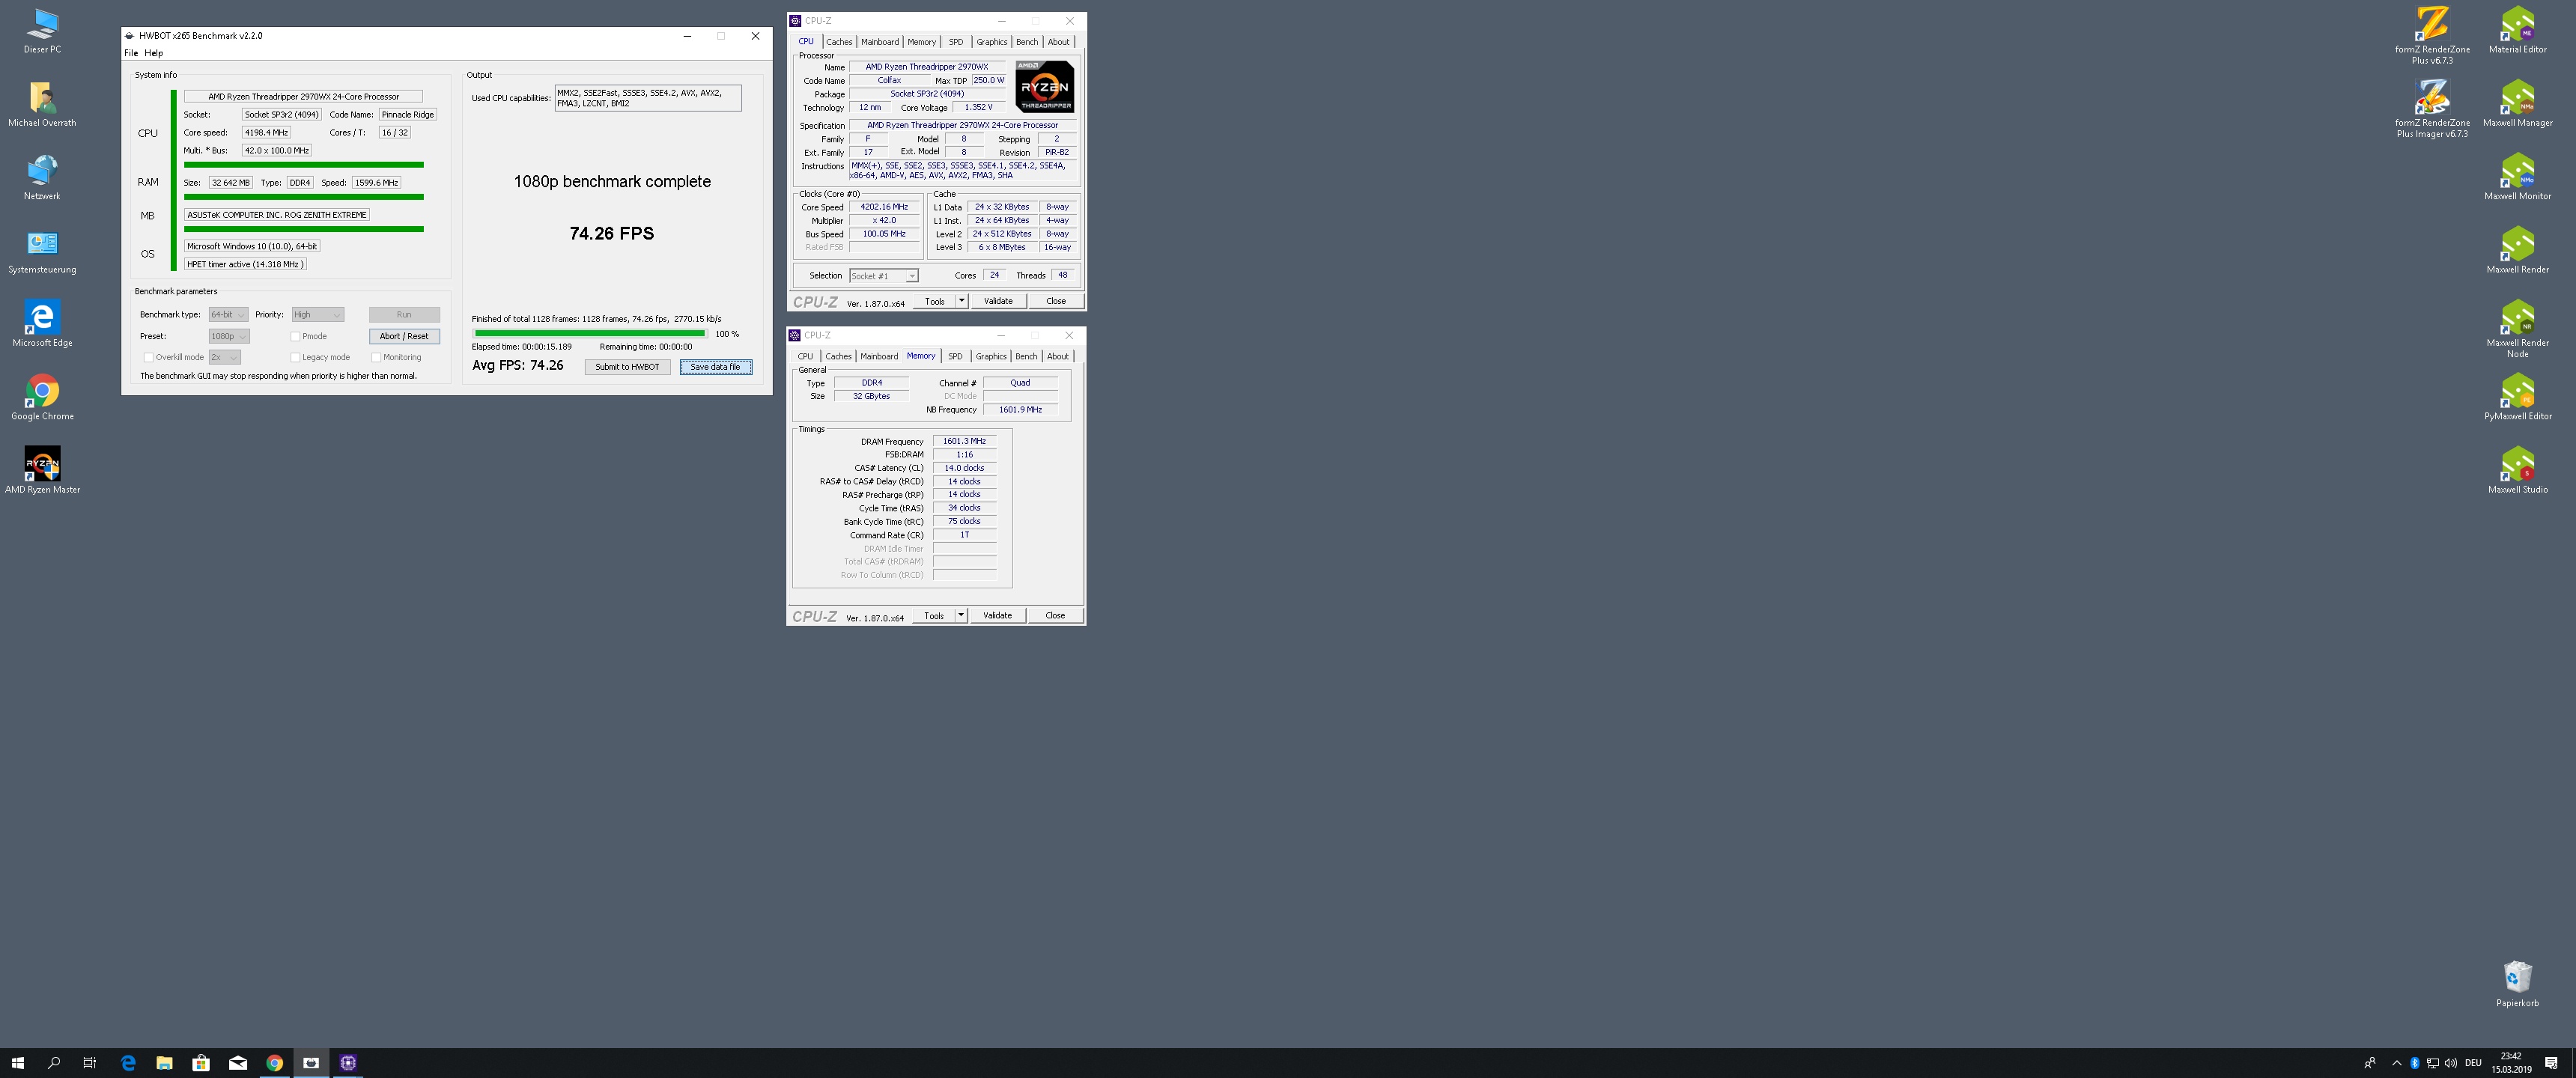The height and width of the screenshot is (1078, 2576).
Task: Switch to HWBOT x265 taskbar icon
Action: [x=311, y=1063]
